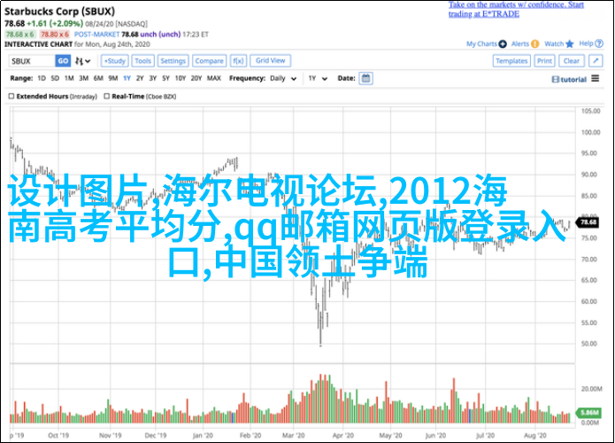Viewport: 615px width, 443px height.
Task: Click the My Charts link
Action: 481,44
